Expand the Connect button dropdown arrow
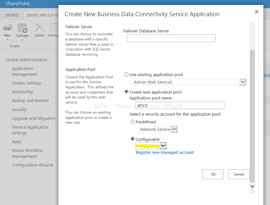The height and width of the screenshot is (205, 270). click(22, 40)
